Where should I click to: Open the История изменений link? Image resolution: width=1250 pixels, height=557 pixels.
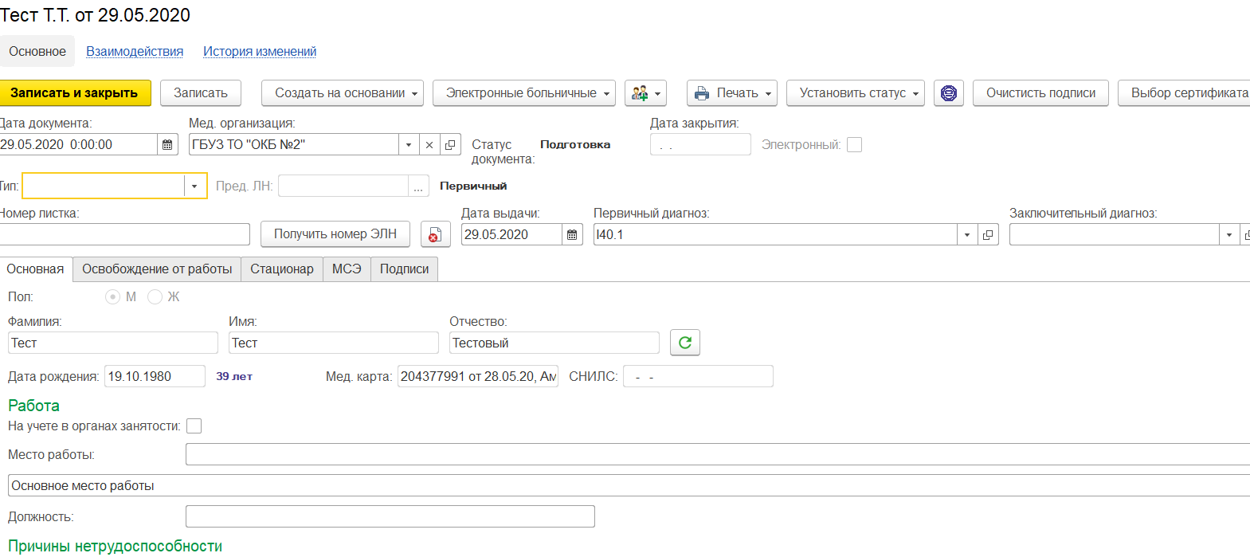point(260,52)
